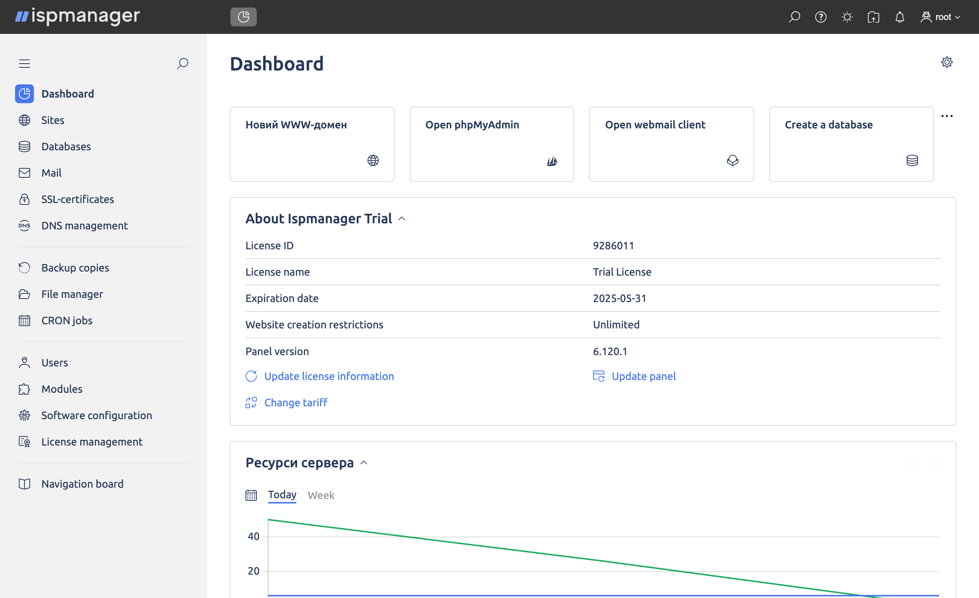Click the Mail envelope icon
The image size is (979, 598).
pos(24,173)
